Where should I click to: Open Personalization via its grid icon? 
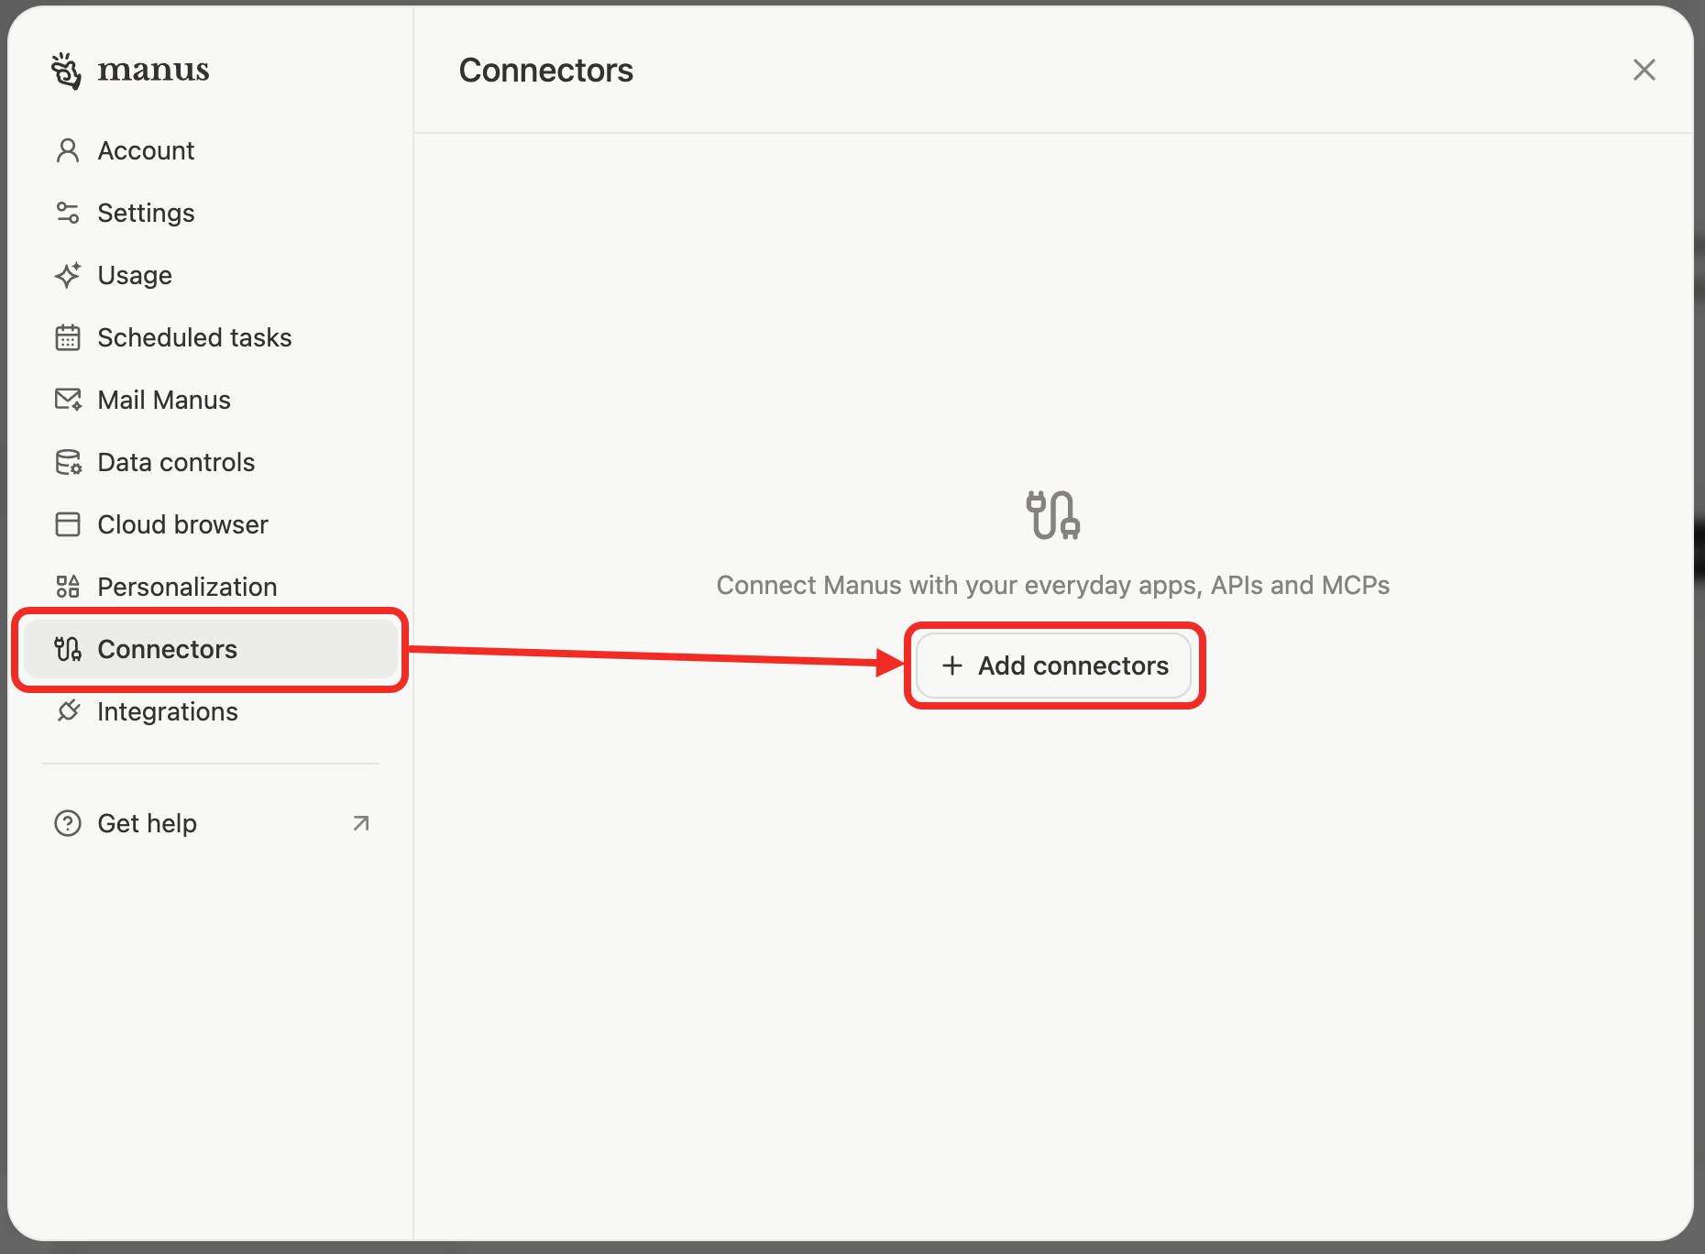tap(68, 587)
